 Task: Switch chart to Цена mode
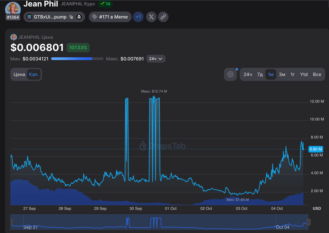[x=19, y=74]
